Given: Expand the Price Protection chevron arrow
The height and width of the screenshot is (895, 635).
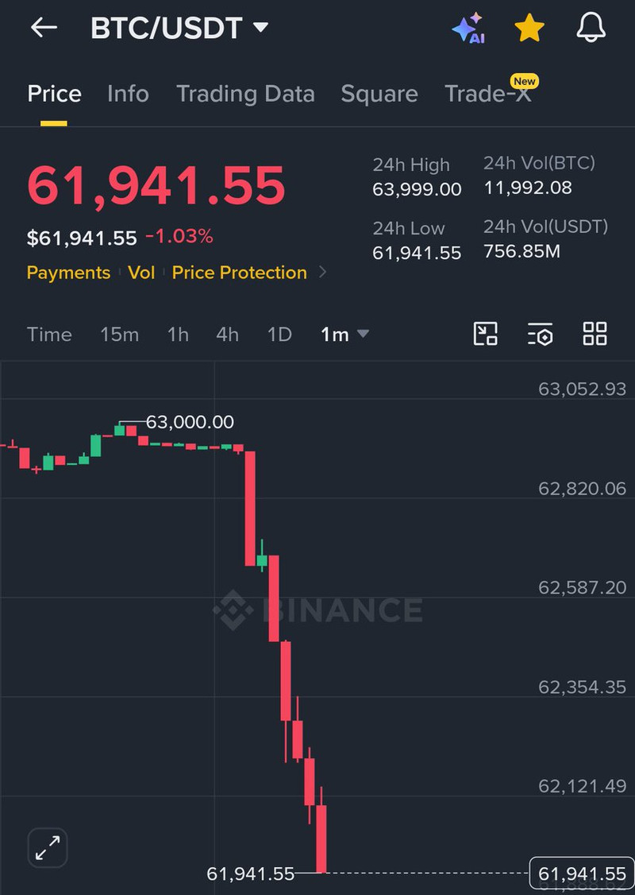Looking at the screenshot, I should click(x=322, y=273).
